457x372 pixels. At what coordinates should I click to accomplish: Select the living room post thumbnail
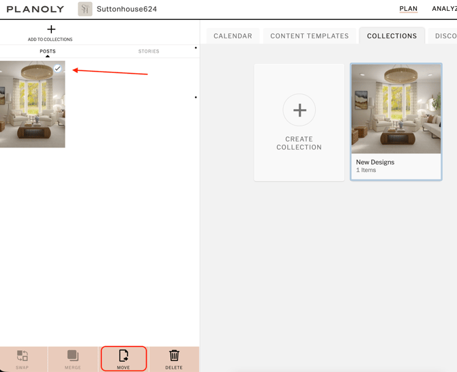[32, 104]
